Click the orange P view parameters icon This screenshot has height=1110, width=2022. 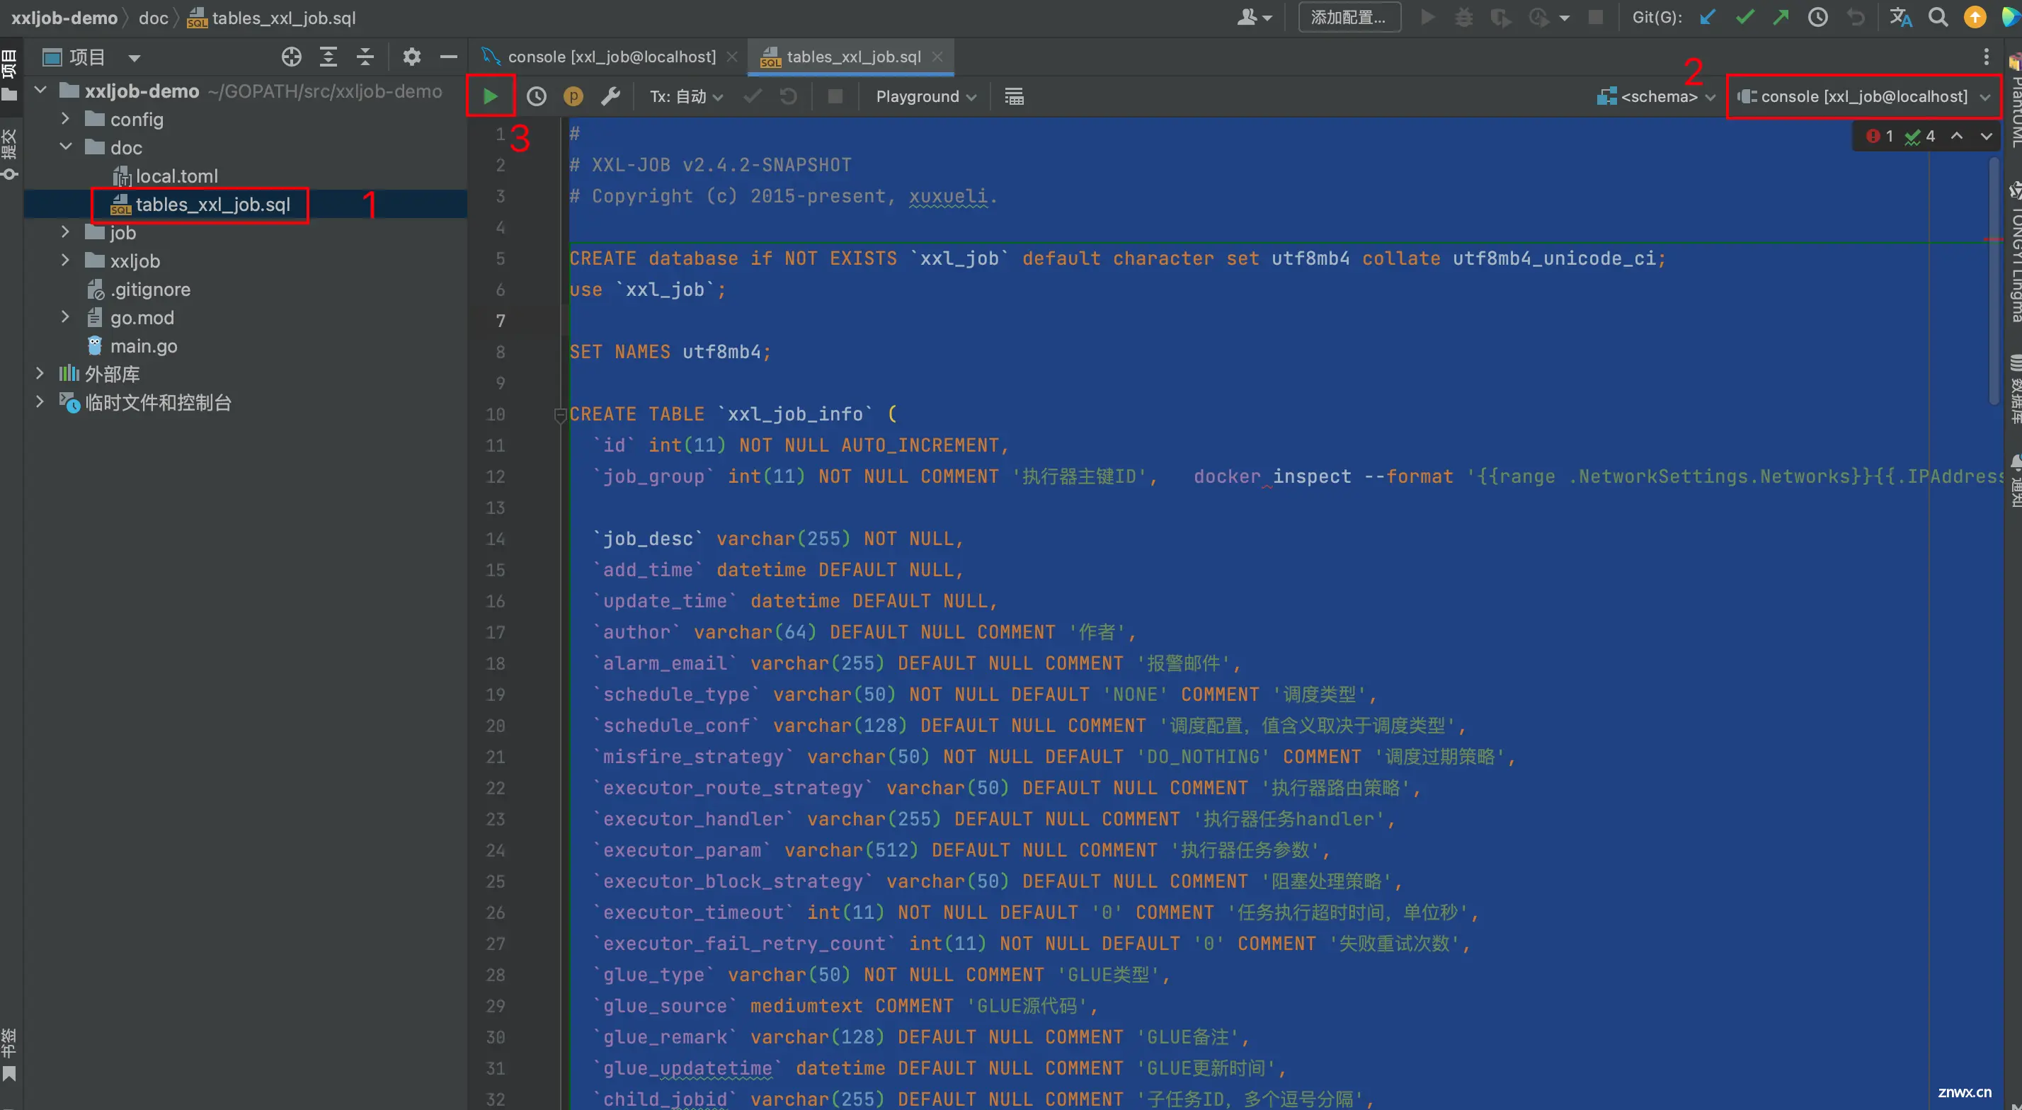pos(573,96)
